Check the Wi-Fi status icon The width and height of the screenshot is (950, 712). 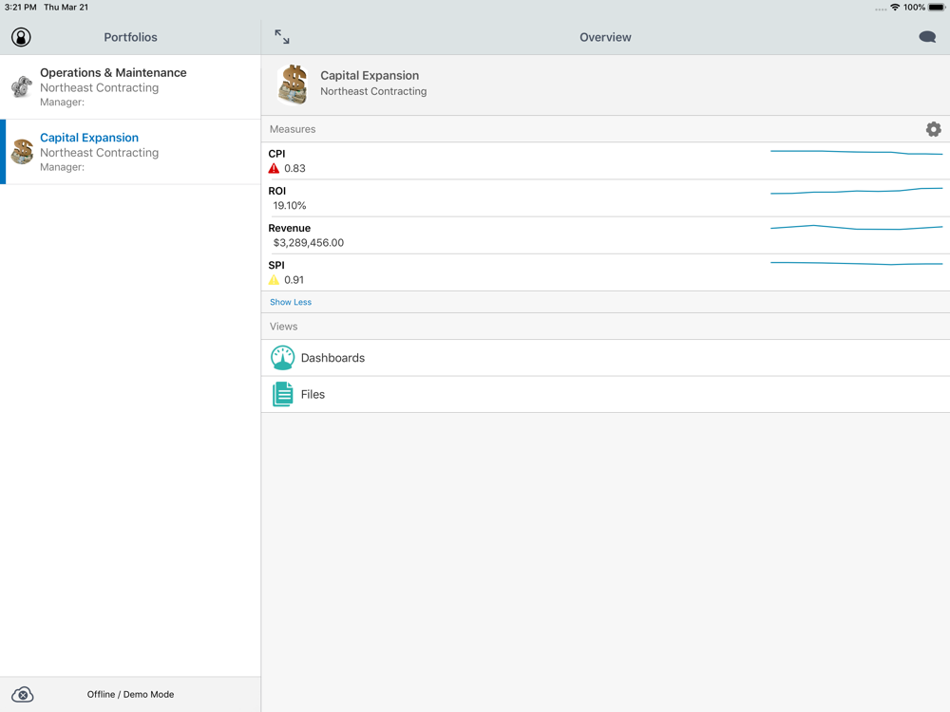(x=895, y=8)
